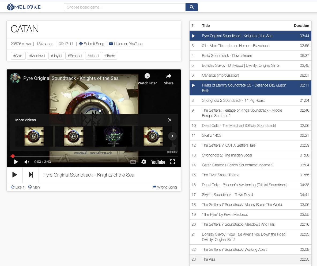317x266 pixels.
Task: Open the Hades video thumbnail
Action: click(114, 136)
